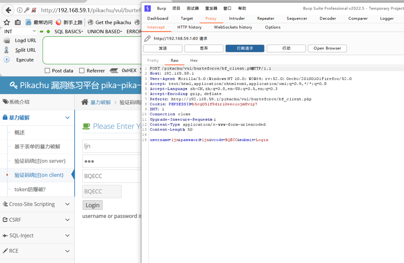The image size is (404, 263).
Task: Open the Burp menu
Action: pyautogui.click(x=162, y=8)
